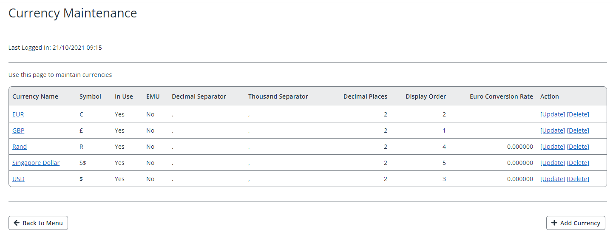
Task: Click Update for the USD row
Action: click(x=553, y=179)
